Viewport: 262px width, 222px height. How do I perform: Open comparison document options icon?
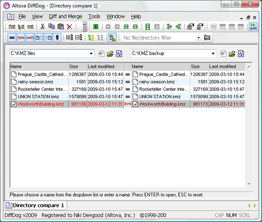click(200, 27)
